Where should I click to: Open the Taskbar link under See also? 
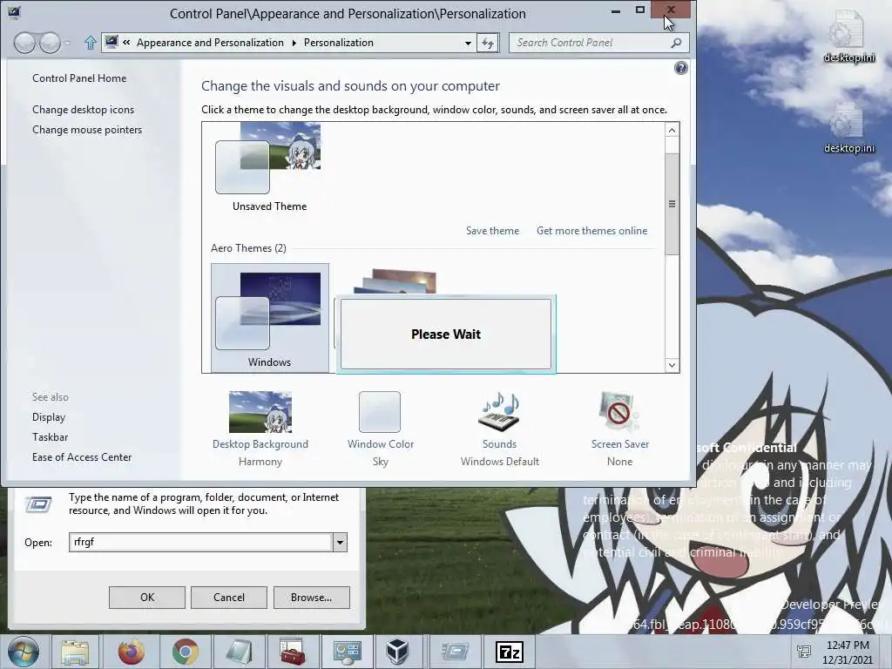(x=50, y=437)
